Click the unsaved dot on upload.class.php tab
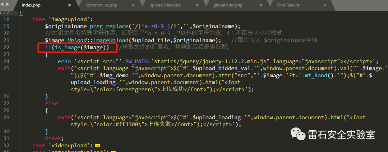 [197, 5]
